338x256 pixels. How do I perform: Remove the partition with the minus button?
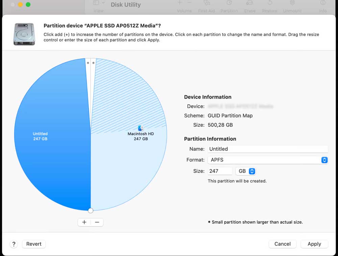pos(97,222)
